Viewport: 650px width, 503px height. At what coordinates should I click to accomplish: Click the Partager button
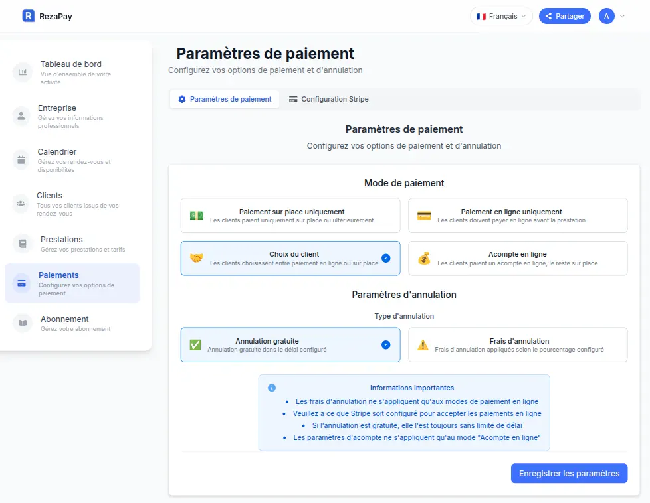point(565,16)
